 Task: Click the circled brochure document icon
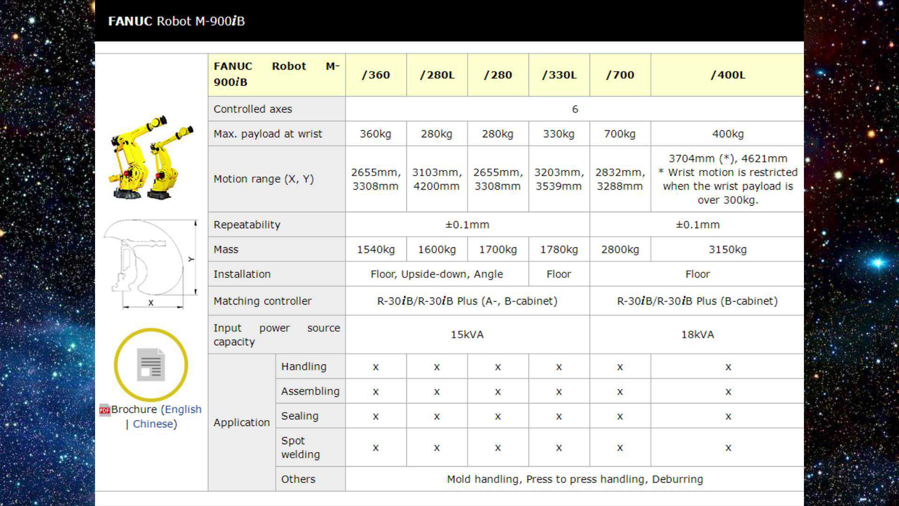click(x=151, y=365)
